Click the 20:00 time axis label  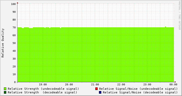(69, 85)
